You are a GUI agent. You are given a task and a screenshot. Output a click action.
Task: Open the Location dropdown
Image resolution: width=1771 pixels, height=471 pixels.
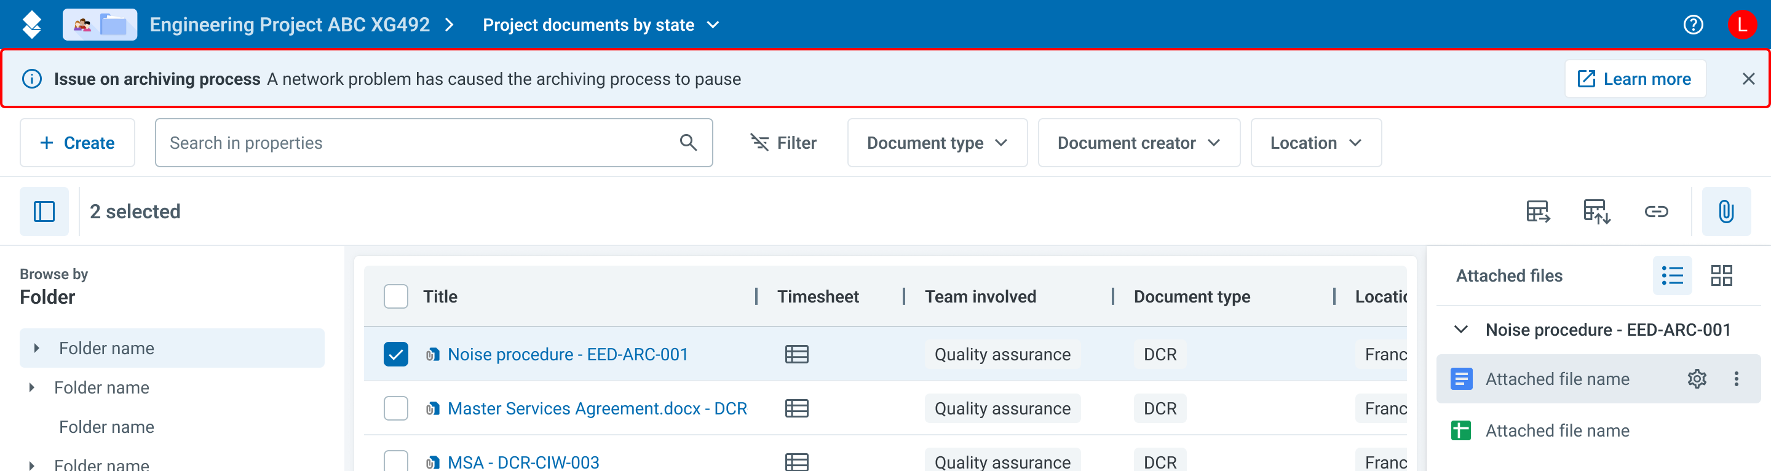pyautogui.click(x=1316, y=143)
